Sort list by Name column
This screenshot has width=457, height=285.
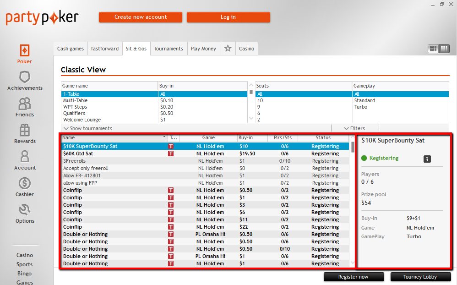tap(114, 137)
